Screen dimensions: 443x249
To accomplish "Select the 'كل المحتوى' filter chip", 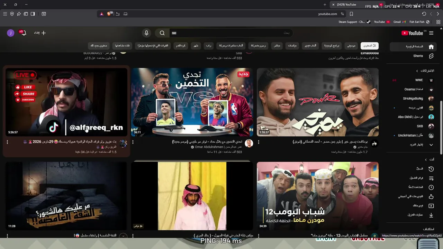I will point(370,46).
